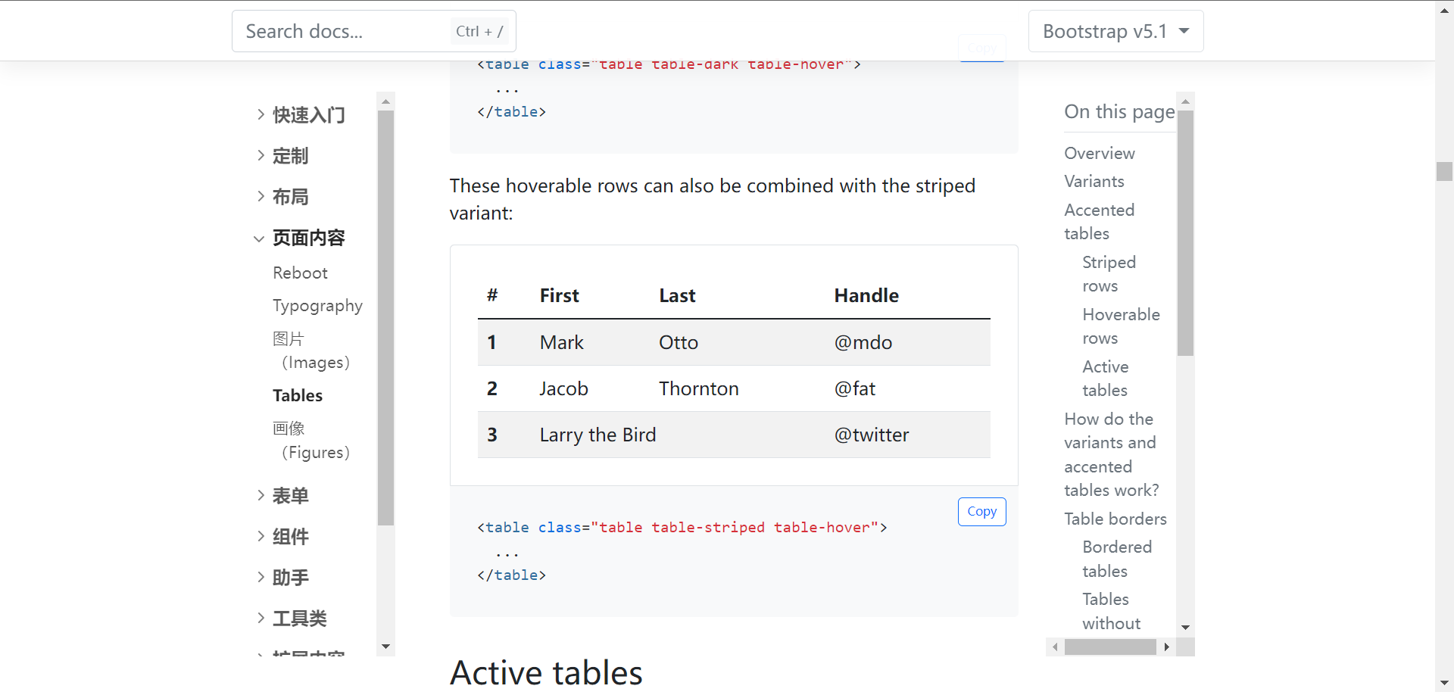Open the 画像 (Figures) page

311,440
